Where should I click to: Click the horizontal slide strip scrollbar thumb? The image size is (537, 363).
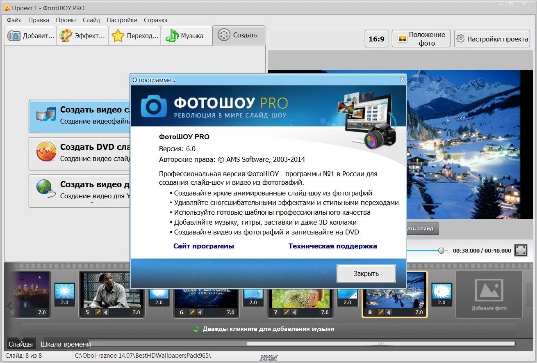(380, 344)
